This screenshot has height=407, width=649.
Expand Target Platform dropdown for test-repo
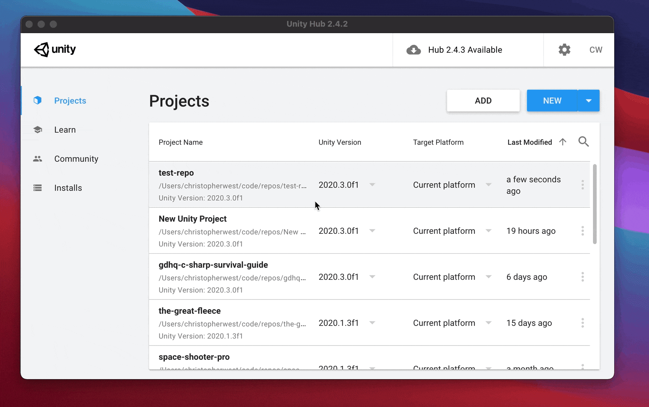[488, 185]
